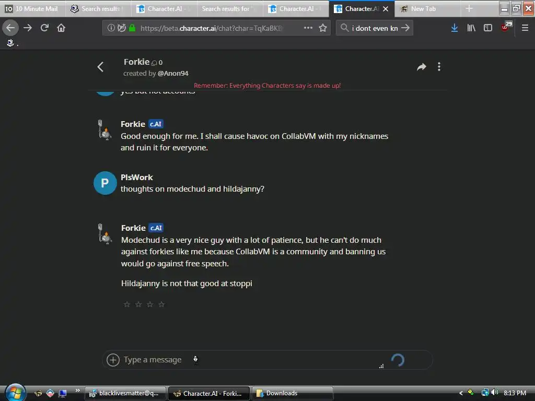The width and height of the screenshot is (535, 401).
Task: Switch to the 10 Minute Mail tab
Action: [32, 9]
